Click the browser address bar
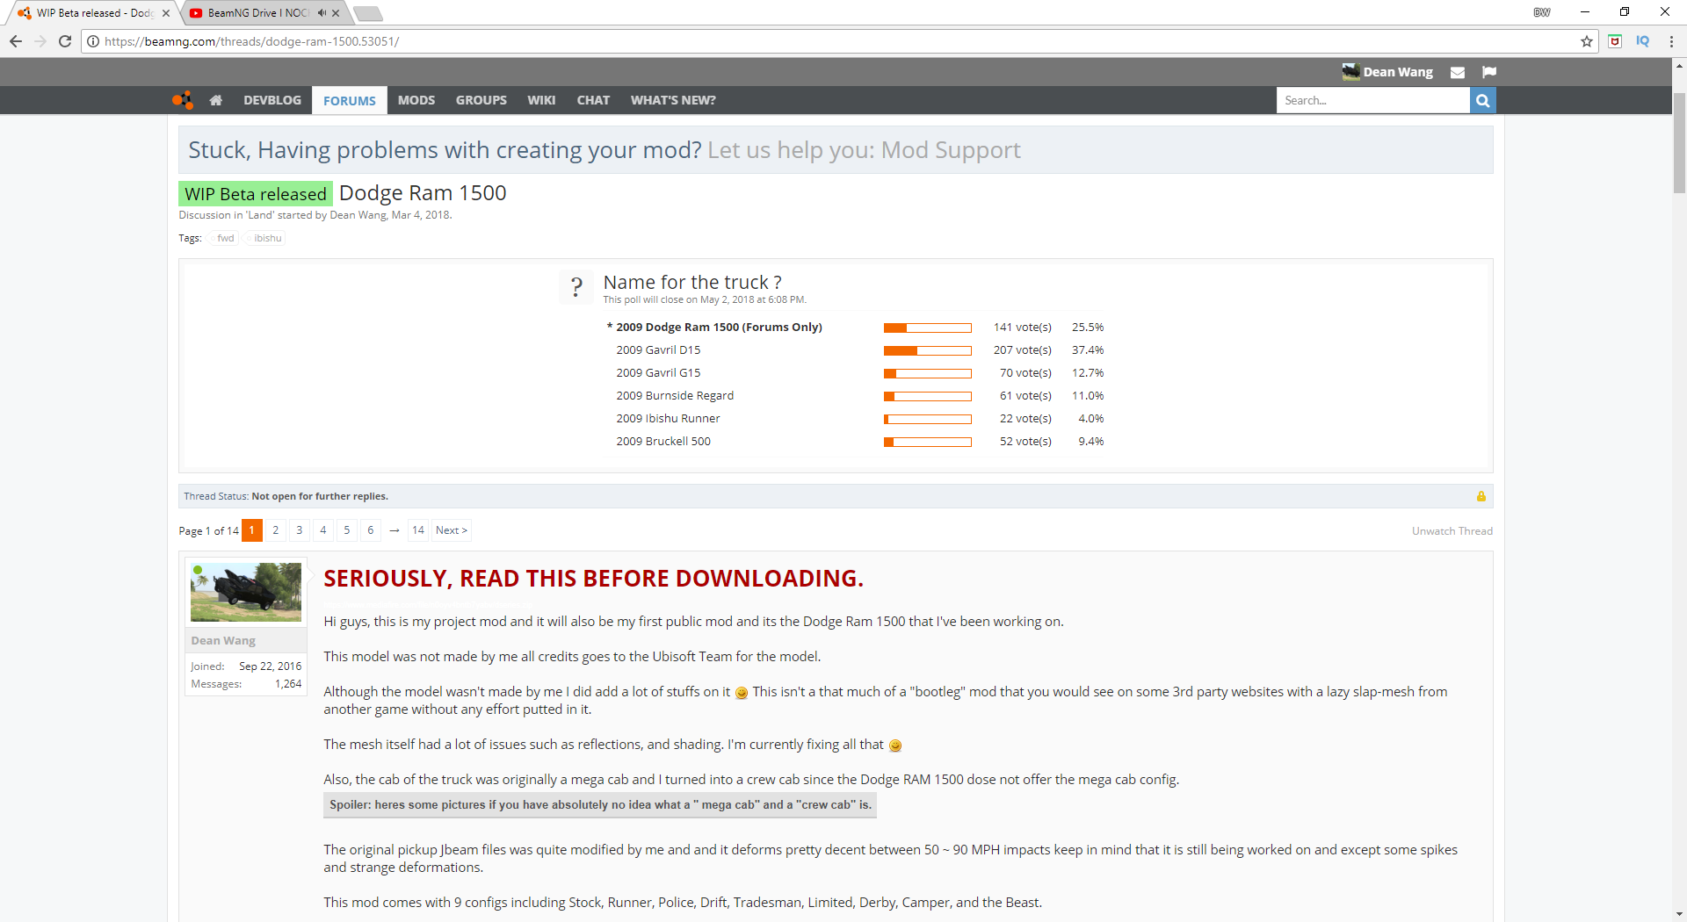1687x922 pixels. [839, 41]
